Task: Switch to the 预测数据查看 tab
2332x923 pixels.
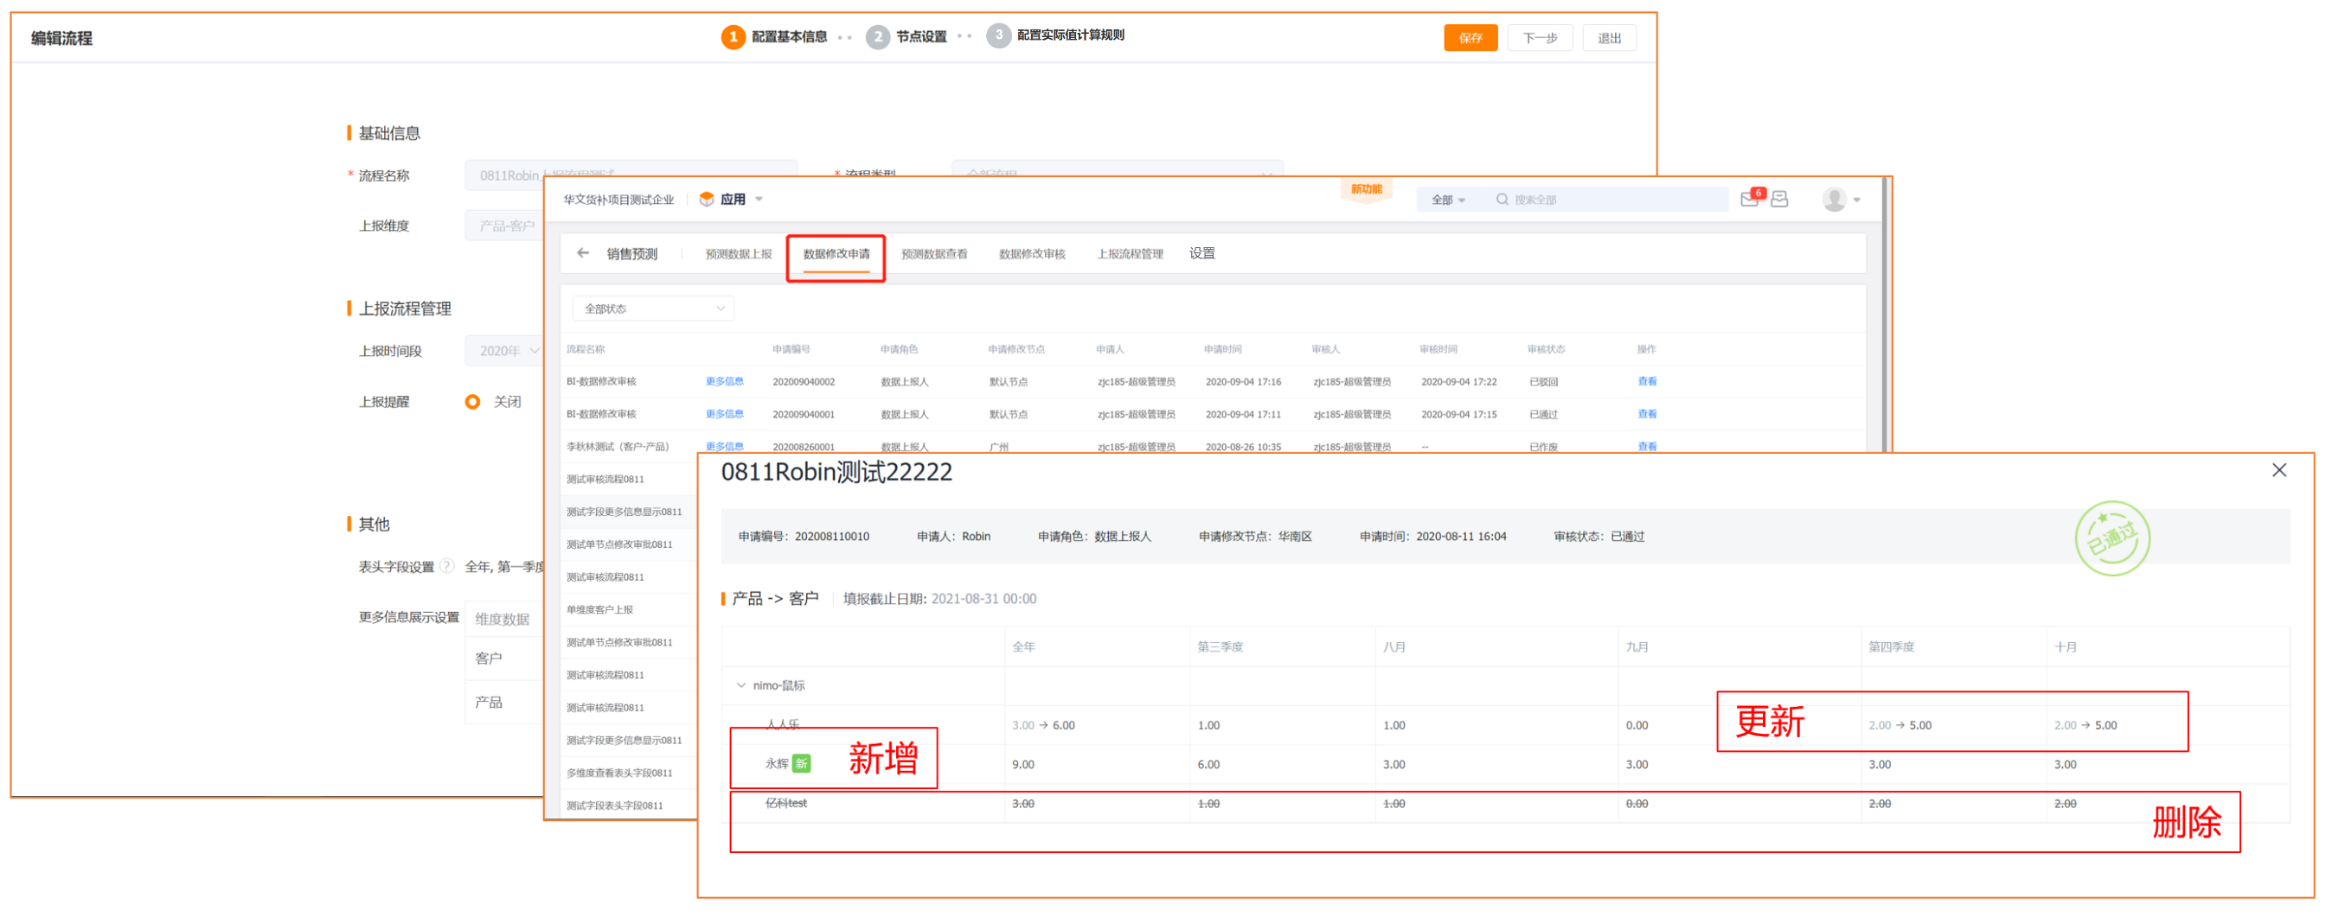Action: click(933, 254)
